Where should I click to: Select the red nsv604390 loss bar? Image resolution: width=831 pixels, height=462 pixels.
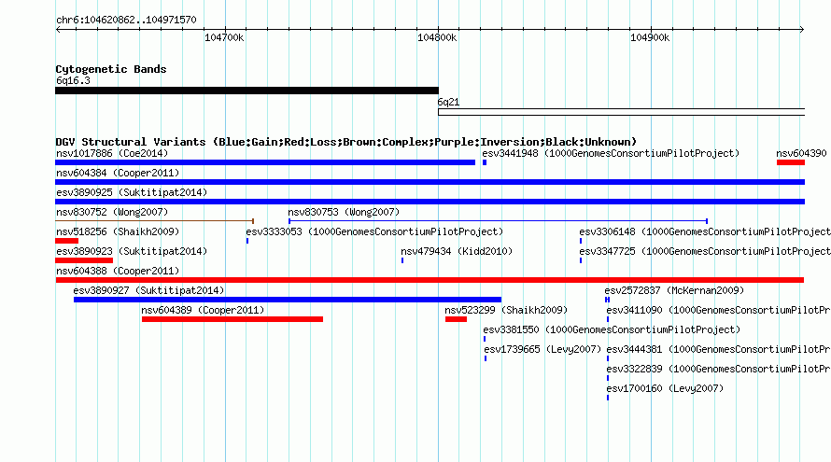(x=791, y=162)
